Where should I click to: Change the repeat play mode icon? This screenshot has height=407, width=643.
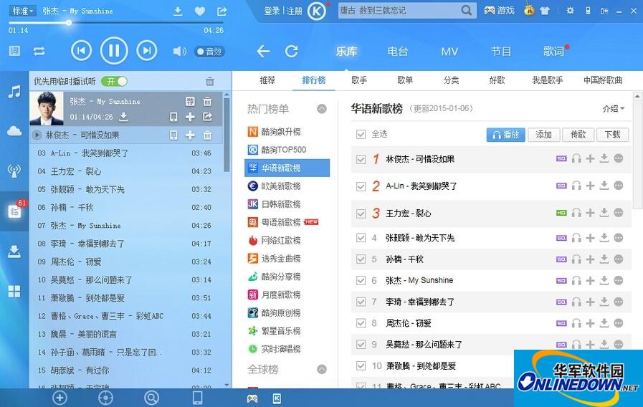(x=39, y=52)
